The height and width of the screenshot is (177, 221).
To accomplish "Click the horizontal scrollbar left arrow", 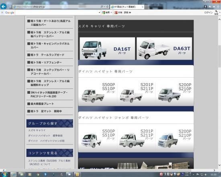I will click(4, 170).
